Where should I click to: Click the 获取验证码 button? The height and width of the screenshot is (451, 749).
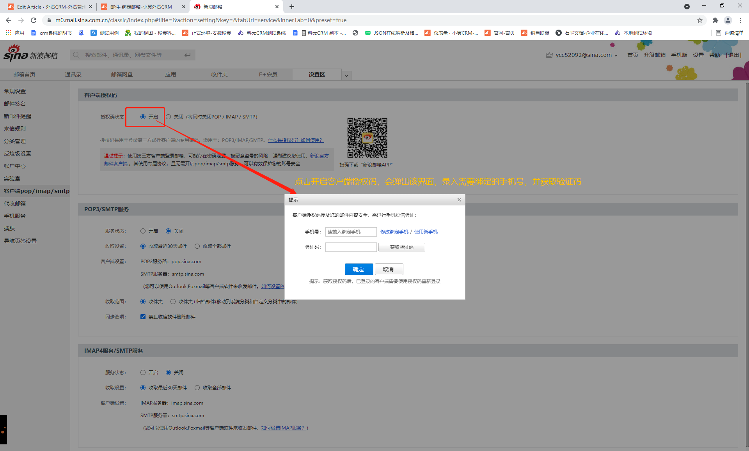click(x=402, y=247)
